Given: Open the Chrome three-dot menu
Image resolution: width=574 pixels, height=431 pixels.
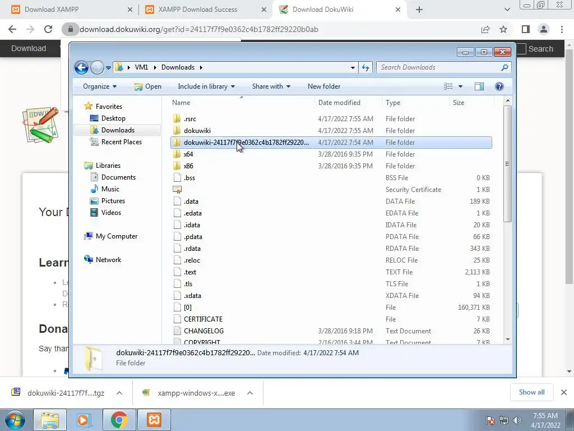Looking at the screenshot, I should 562,29.
